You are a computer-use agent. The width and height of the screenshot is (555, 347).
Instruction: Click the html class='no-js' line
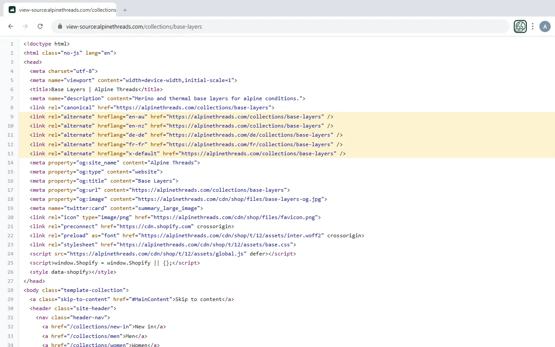[70, 53]
